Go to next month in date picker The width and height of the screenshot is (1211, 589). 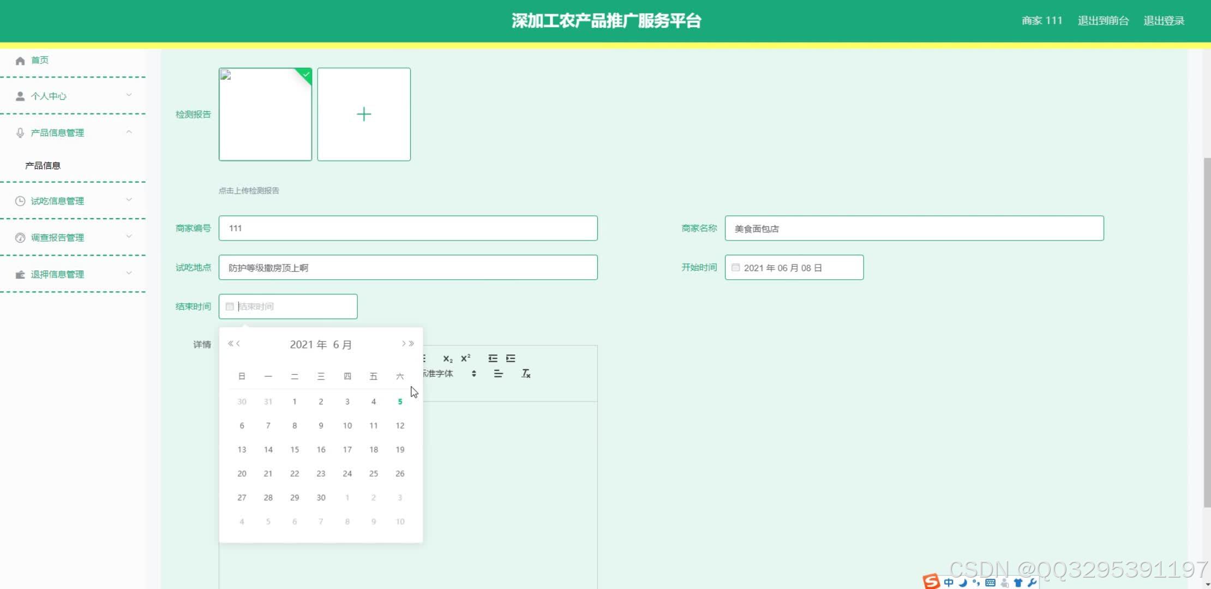pos(404,344)
